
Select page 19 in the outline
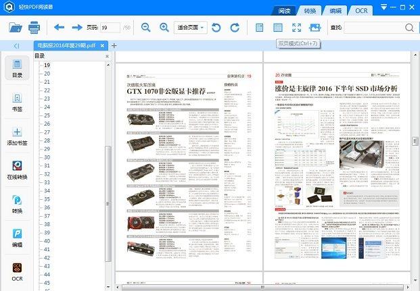[47, 65]
